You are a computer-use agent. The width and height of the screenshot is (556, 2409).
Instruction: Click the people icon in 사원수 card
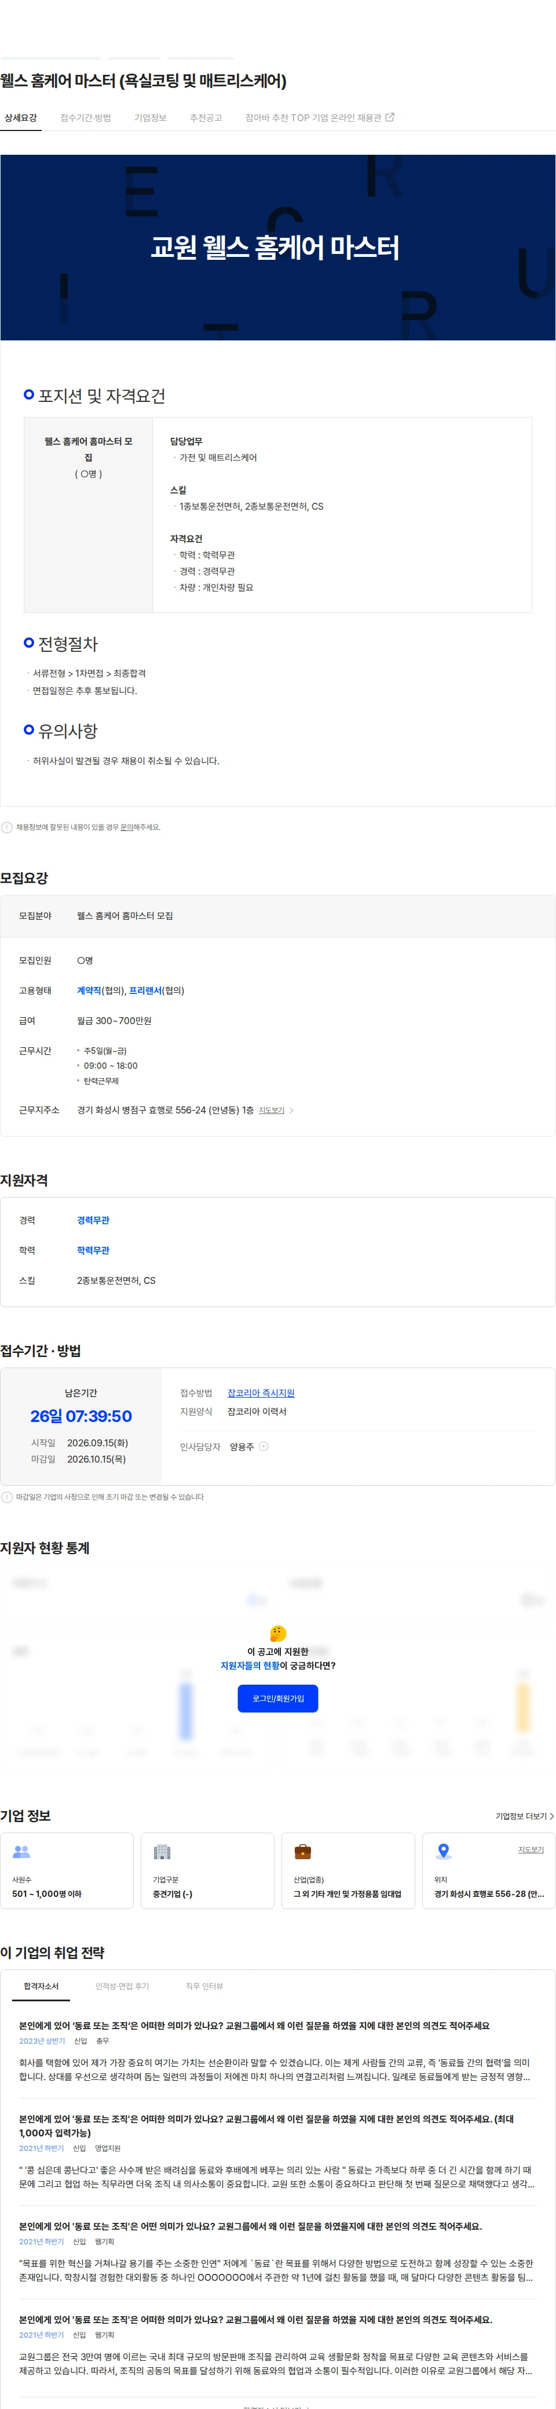(21, 1852)
